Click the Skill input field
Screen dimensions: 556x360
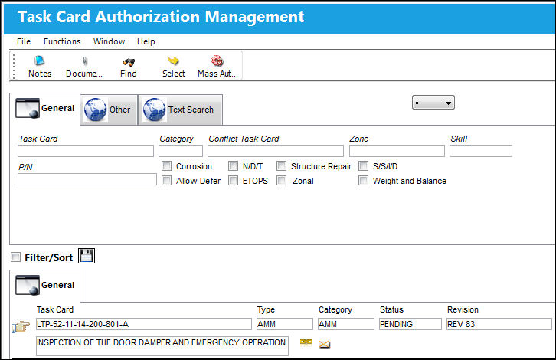coord(481,151)
